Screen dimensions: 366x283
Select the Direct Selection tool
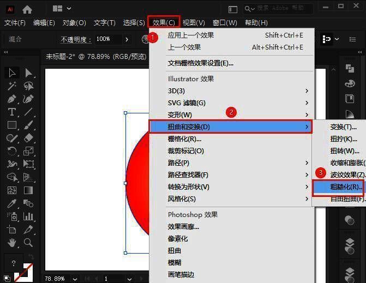(x=28, y=73)
